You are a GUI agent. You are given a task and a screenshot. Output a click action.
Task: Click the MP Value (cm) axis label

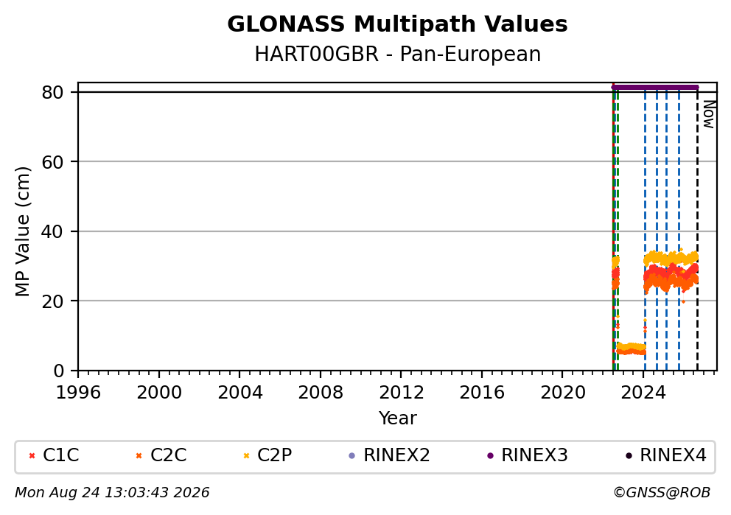[22, 231]
